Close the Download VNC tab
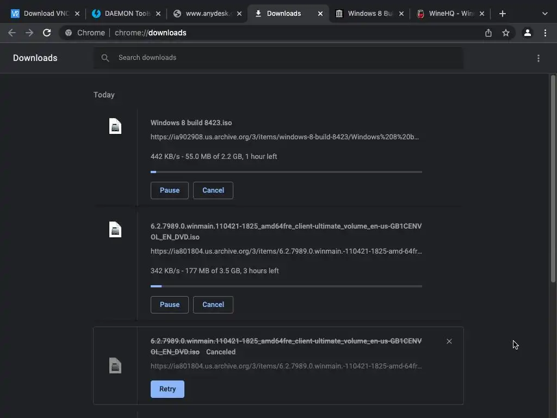 click(77, 14)
